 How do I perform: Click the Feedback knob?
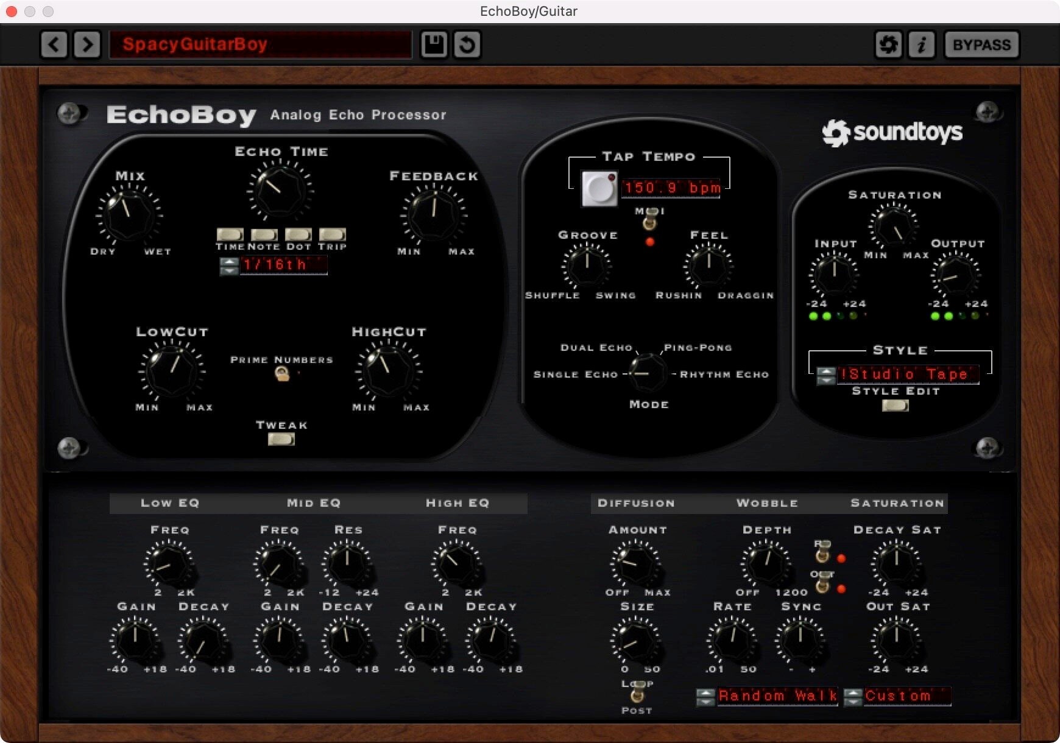point(434,214)
